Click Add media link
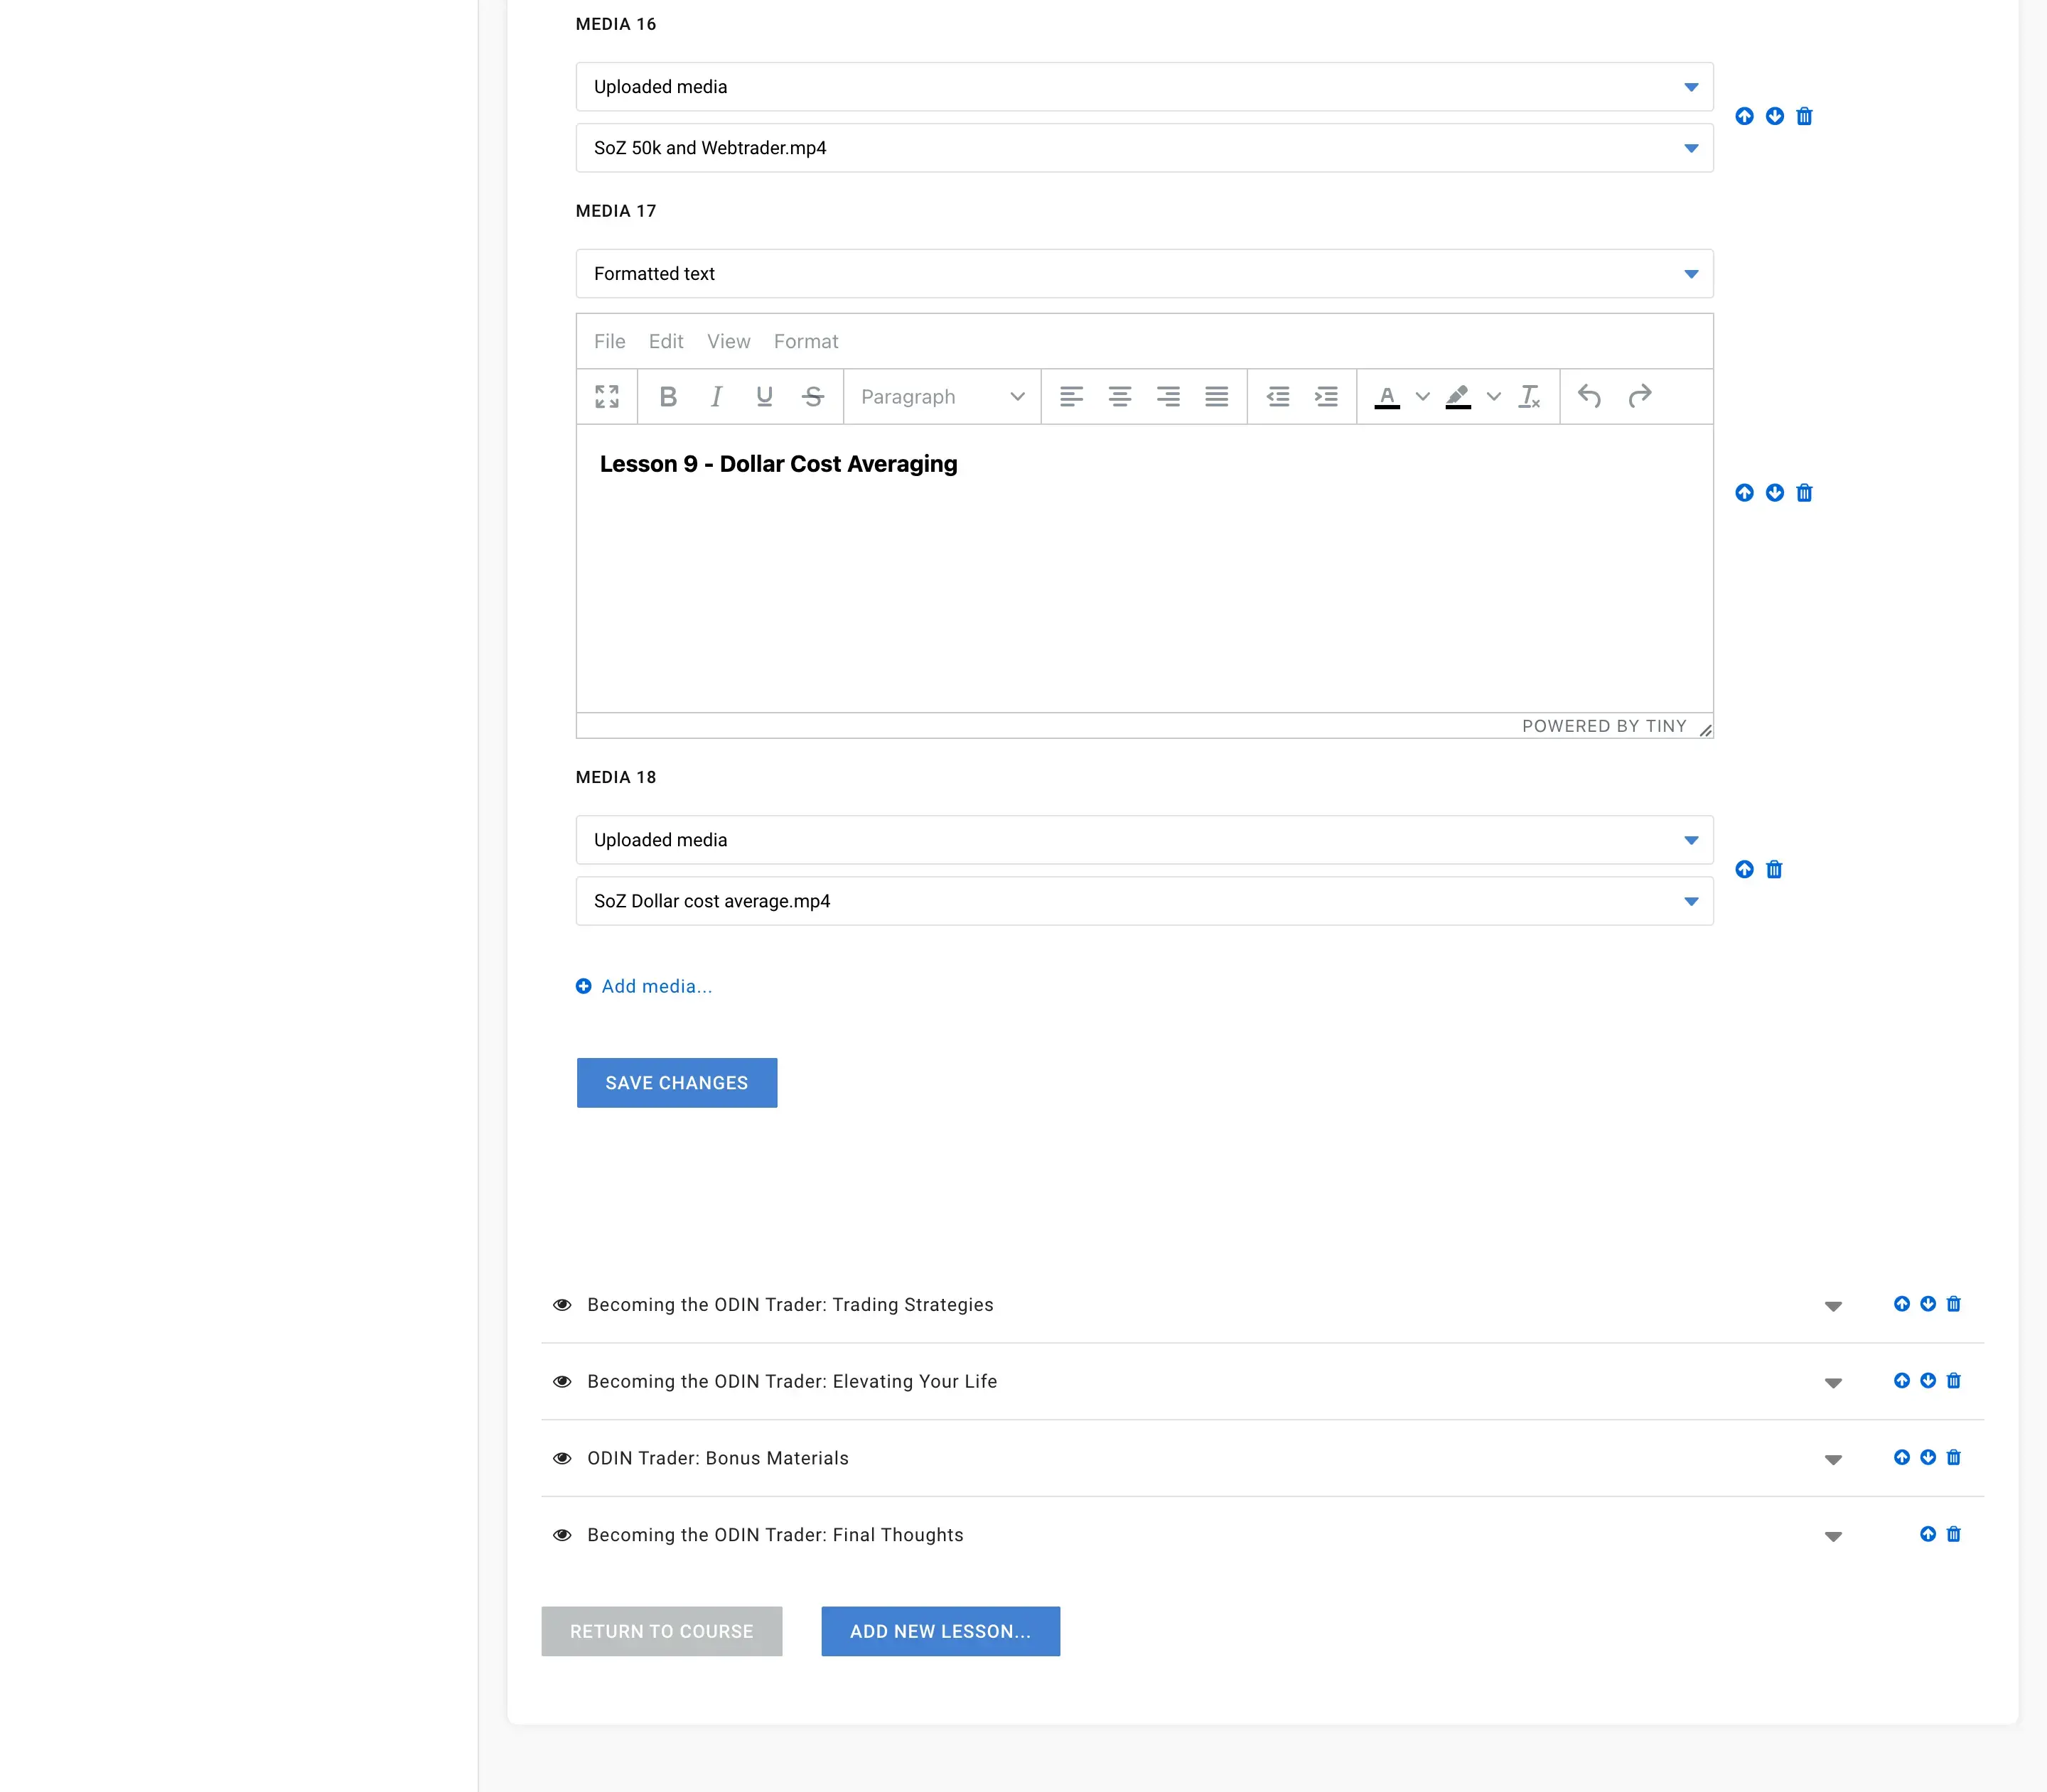 pos(645,987)
